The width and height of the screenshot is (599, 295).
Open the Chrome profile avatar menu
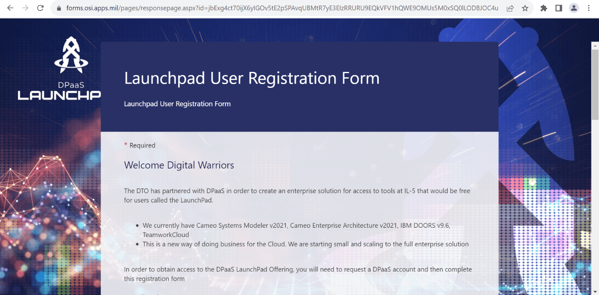574,8
